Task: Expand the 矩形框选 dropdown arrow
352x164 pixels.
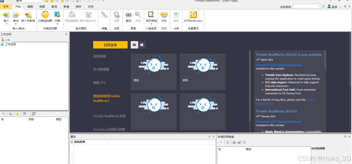Action: coord(151,24)
